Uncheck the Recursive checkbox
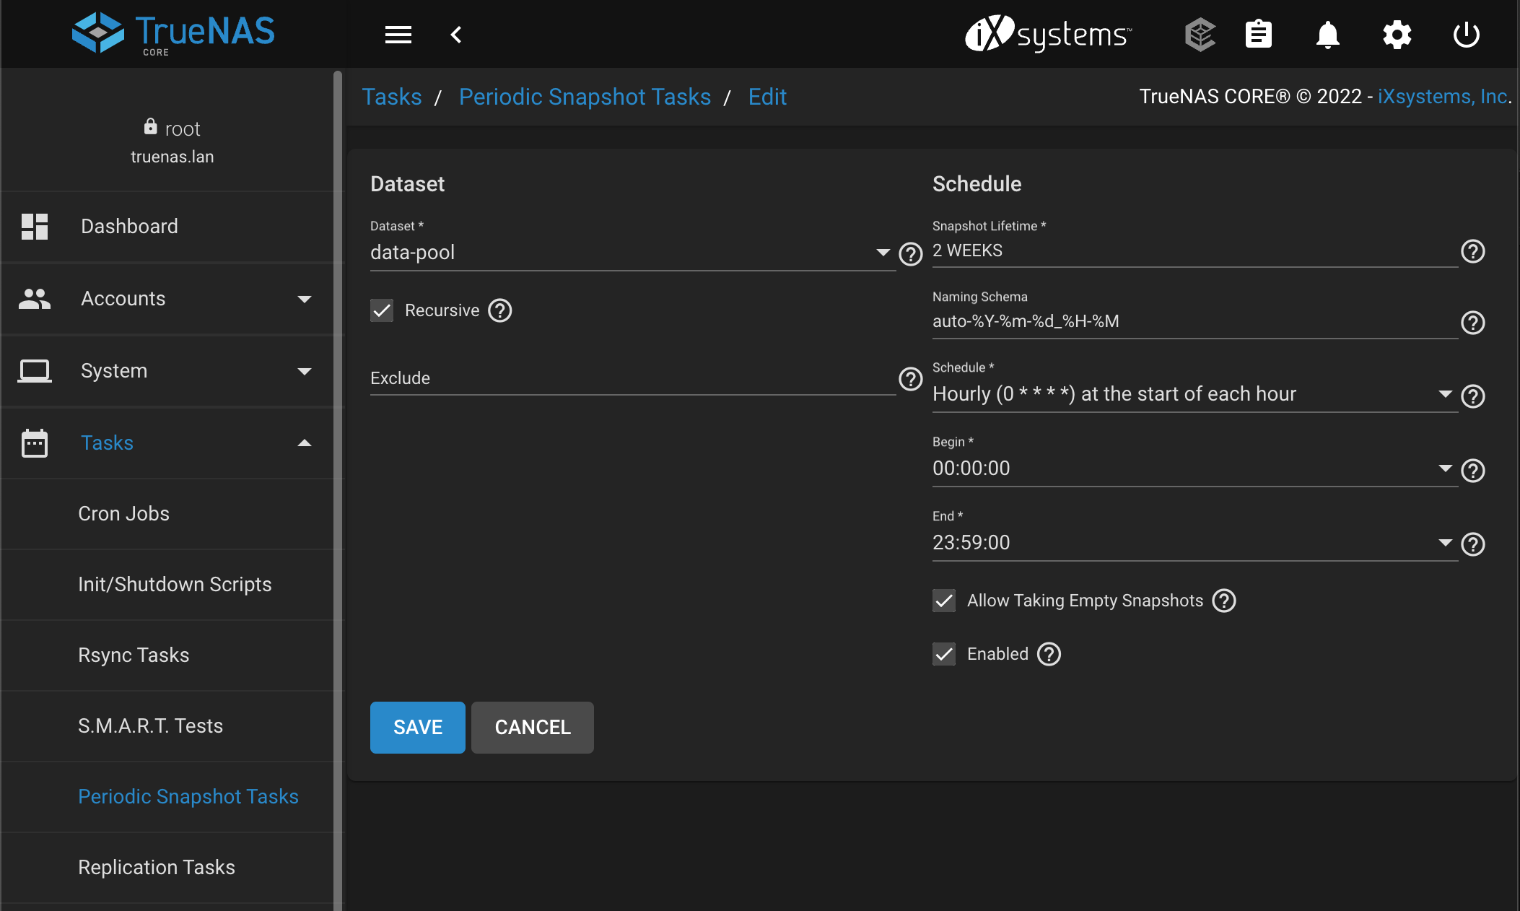 (x=382, y=310)
